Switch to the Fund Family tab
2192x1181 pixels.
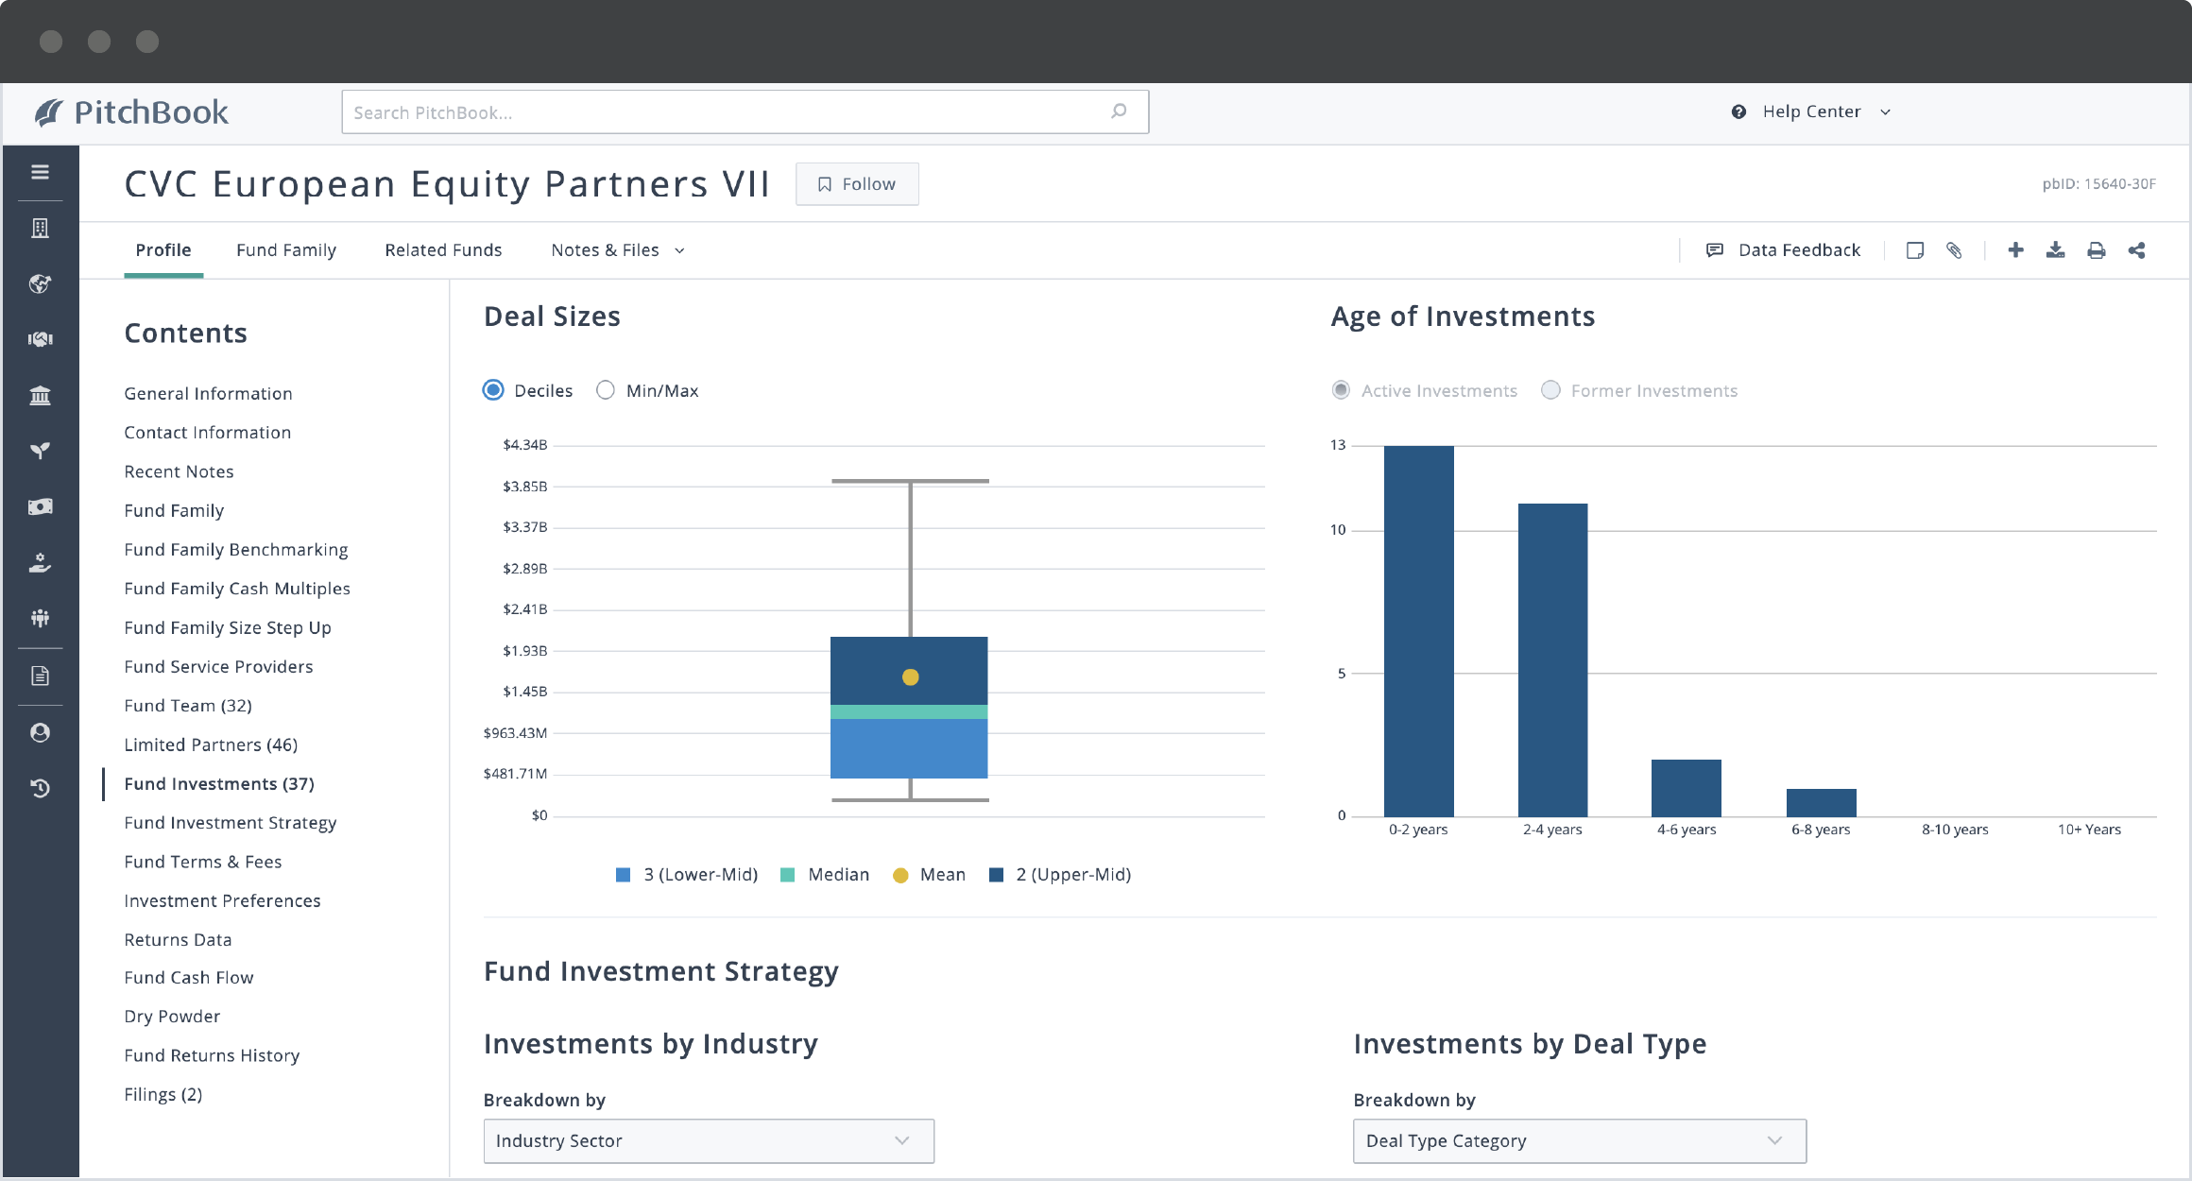(x=286, y=250)
